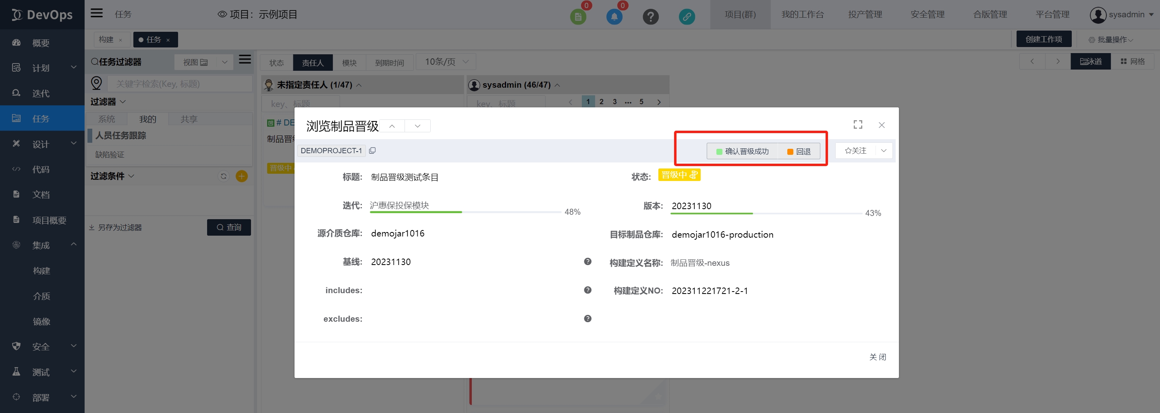This screenshot has height=413, width=1160.
Task: Click the 确认晋级成功 button
Action: [x=742, y=152]
